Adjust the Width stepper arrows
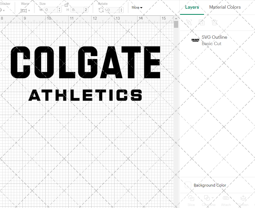255x208 pixels. click(59, 10)
